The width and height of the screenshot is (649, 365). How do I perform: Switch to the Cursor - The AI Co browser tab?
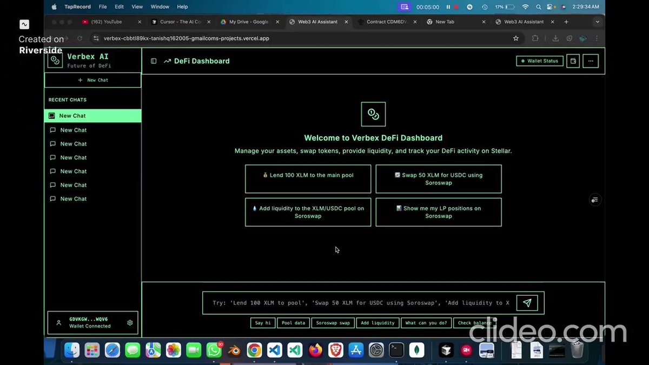tap(181, 22)
